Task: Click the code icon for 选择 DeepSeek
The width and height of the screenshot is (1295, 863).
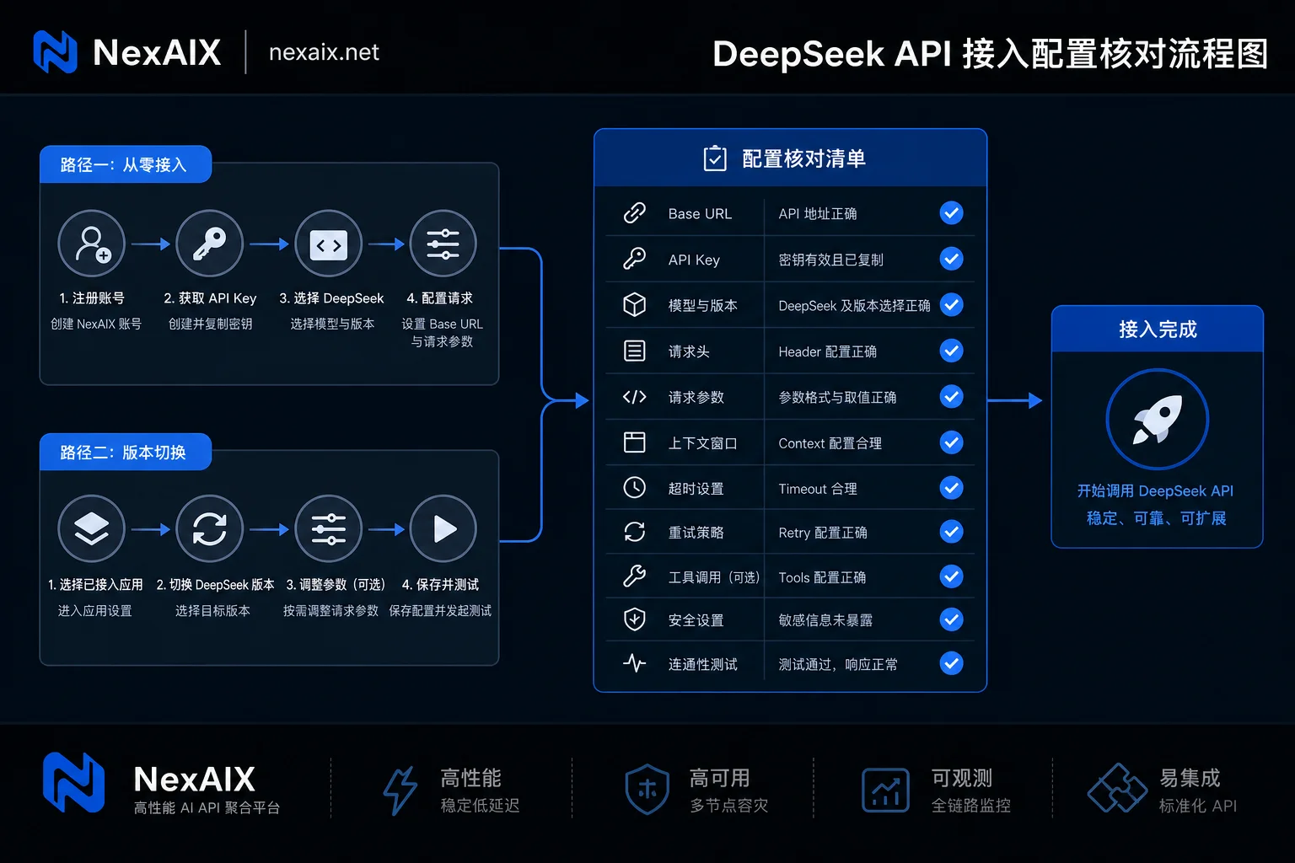Action: 329,244
